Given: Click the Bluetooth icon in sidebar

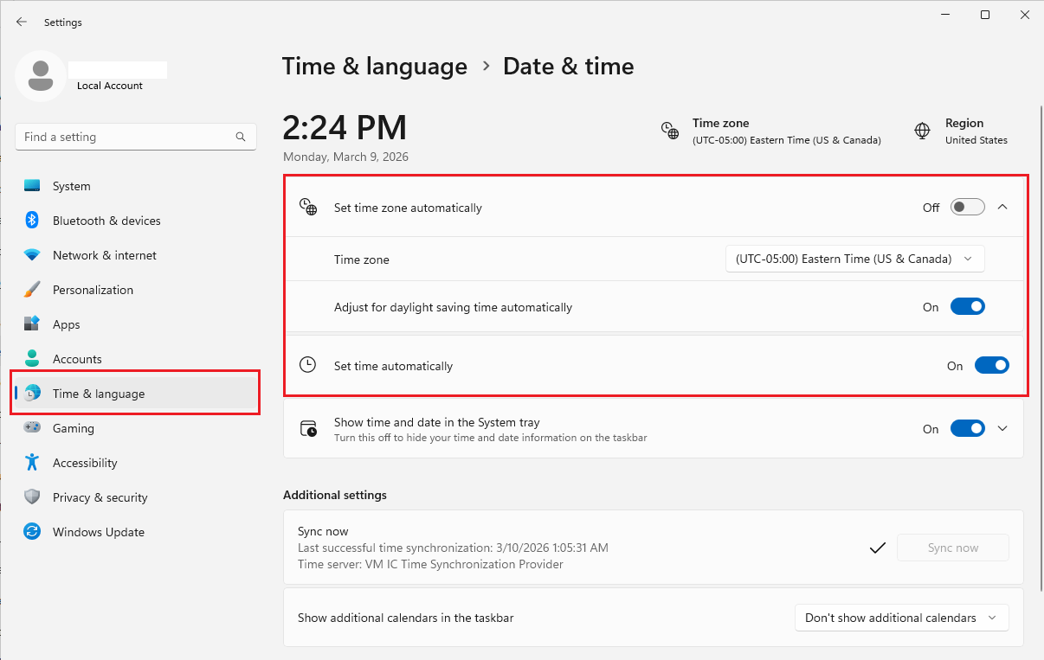Looking at the screenshot, I should [x=32, y=221].
